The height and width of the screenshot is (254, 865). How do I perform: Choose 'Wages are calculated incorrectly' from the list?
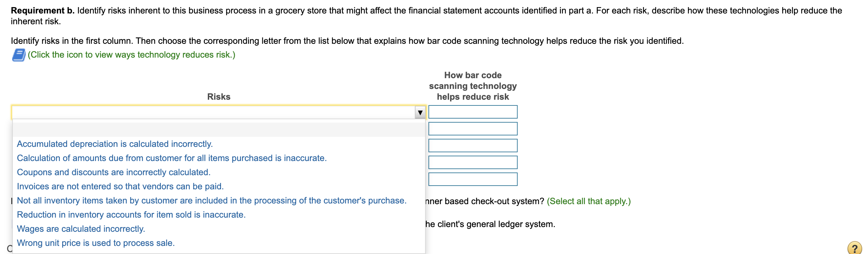pos(81,228)
